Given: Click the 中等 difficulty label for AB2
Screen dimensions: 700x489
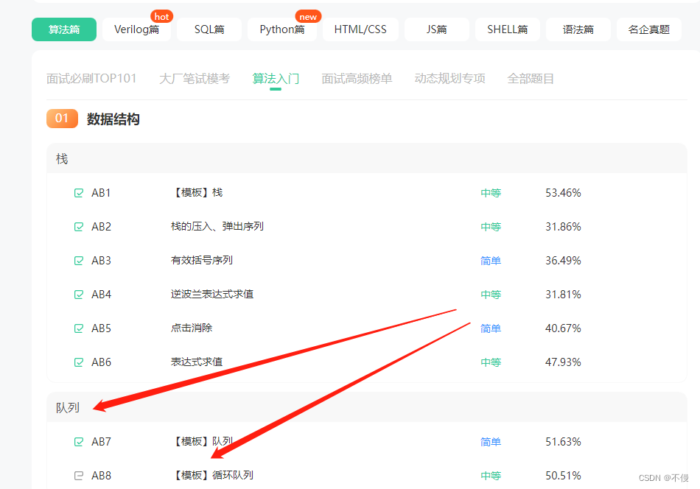Looking at the screenshot, I should point(491,227).
